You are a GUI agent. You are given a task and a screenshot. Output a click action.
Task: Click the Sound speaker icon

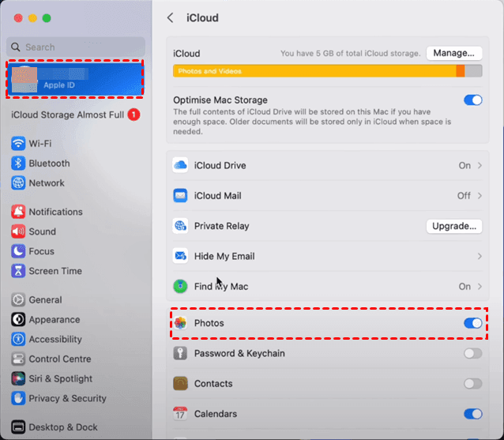(x=18, y=231)
